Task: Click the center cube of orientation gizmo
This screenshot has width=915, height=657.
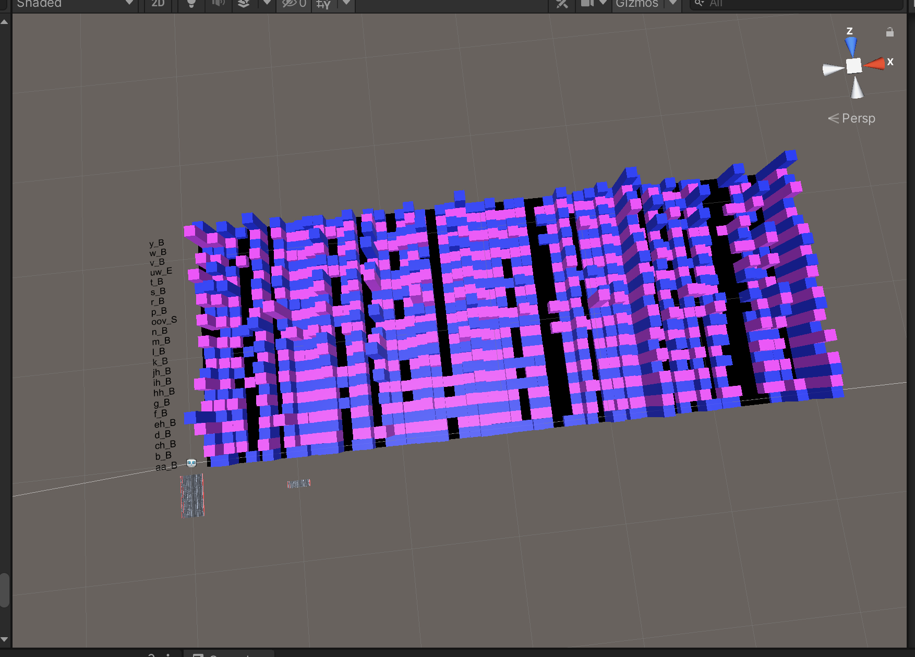Action: pos(854,66)
